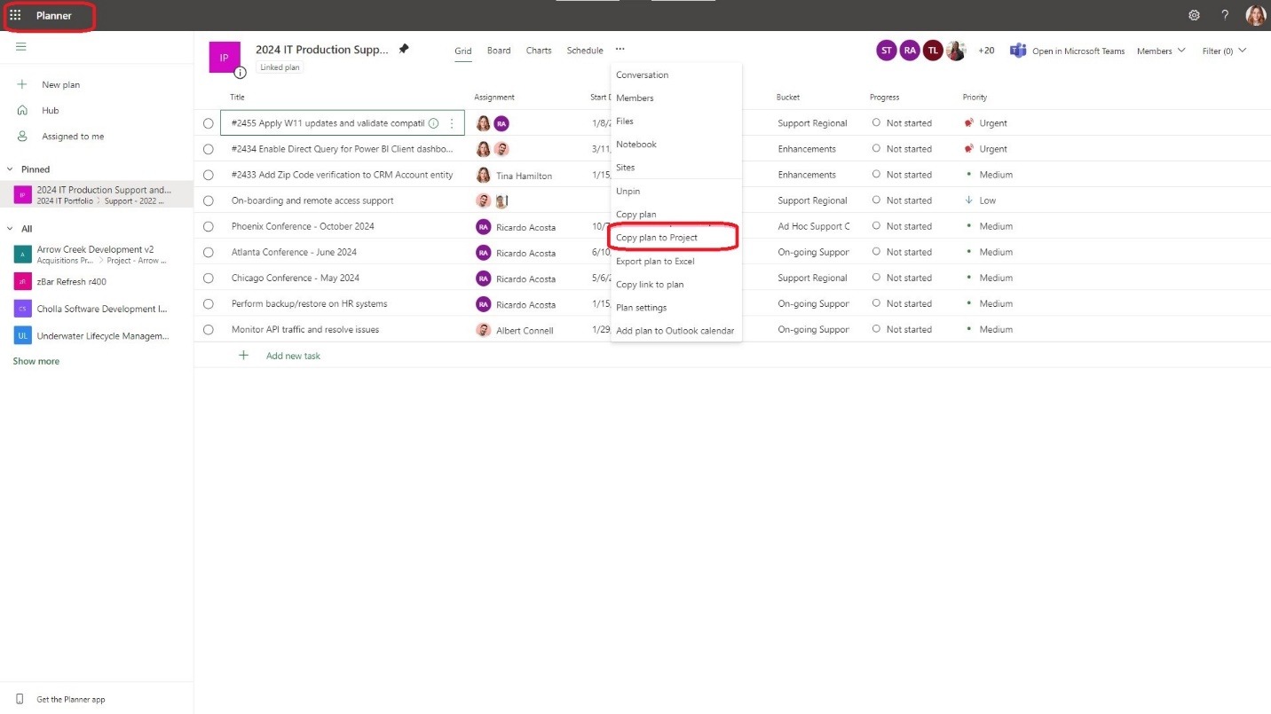Screen dimensions: 1271x714
Task: Complete the Phoenix Conference task circle
Action: [209, 226]
